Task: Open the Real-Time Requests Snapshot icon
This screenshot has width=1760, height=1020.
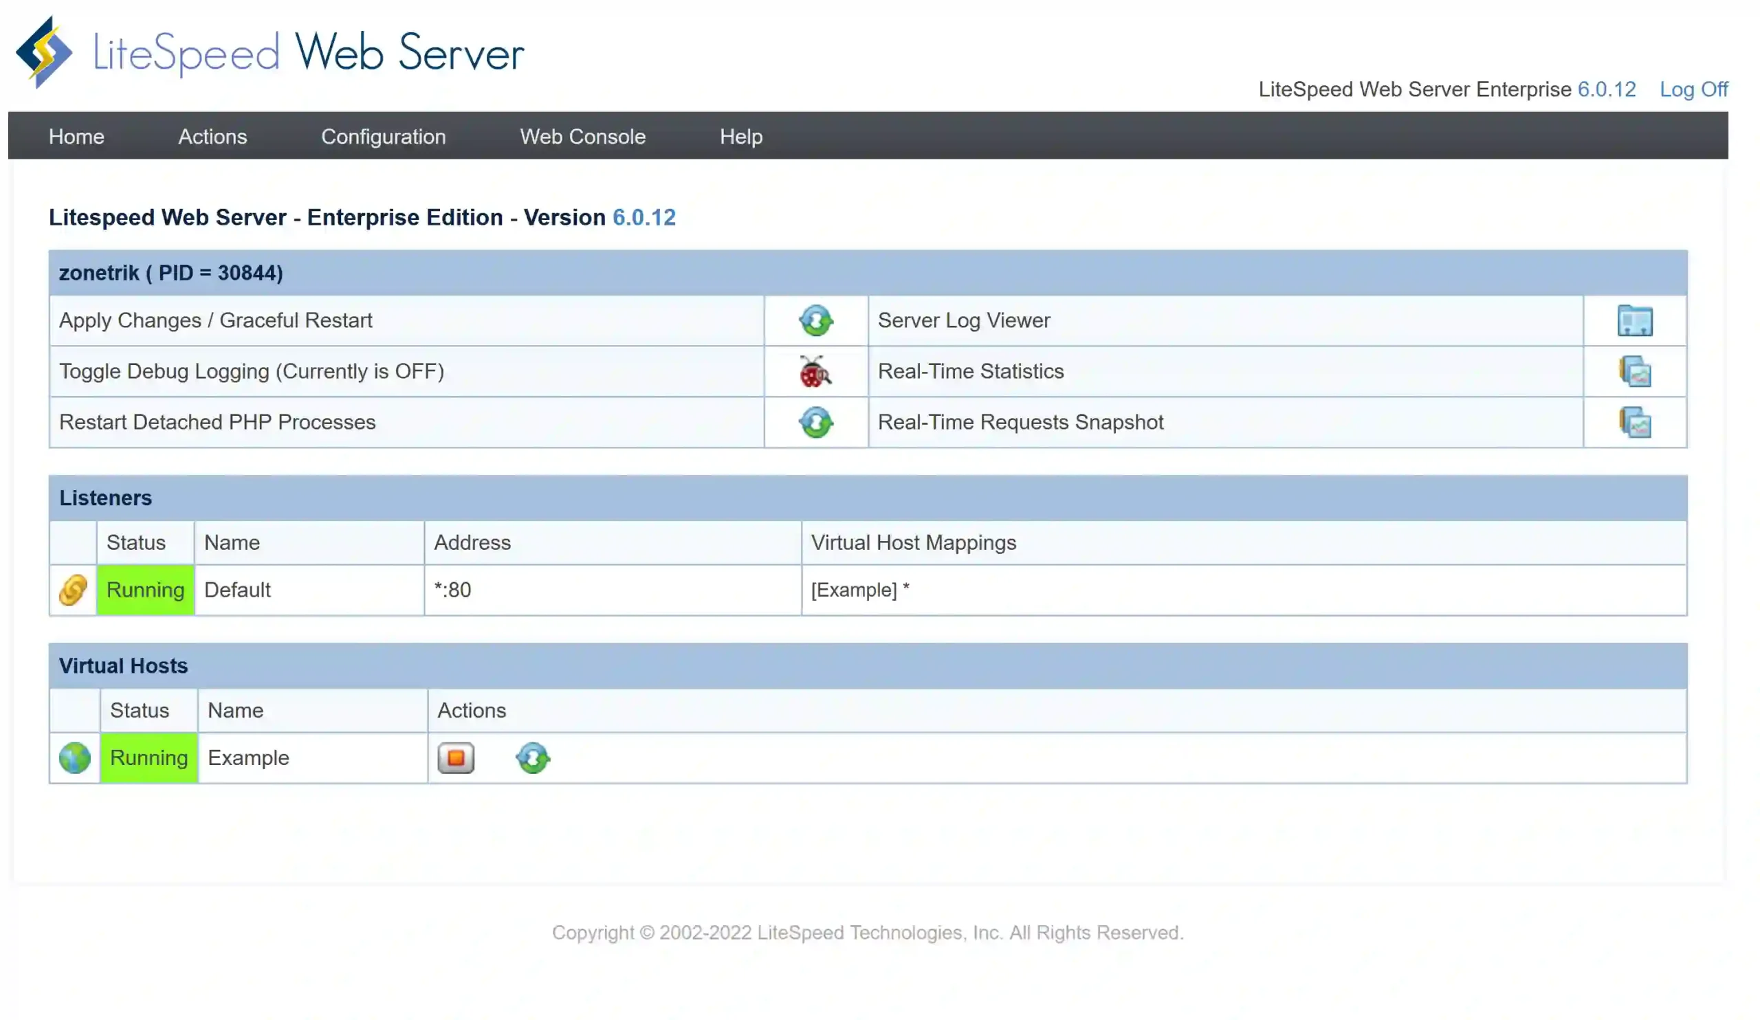Action: pos(1634,423)
